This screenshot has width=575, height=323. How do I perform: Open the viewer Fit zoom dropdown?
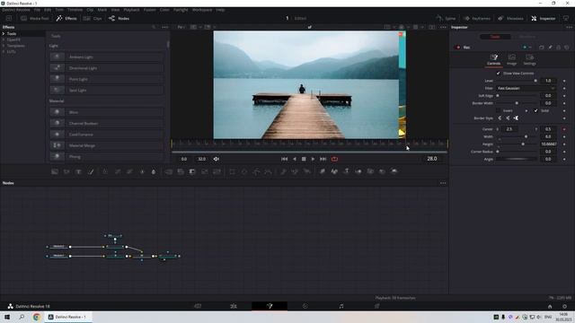tap(181, 27)
